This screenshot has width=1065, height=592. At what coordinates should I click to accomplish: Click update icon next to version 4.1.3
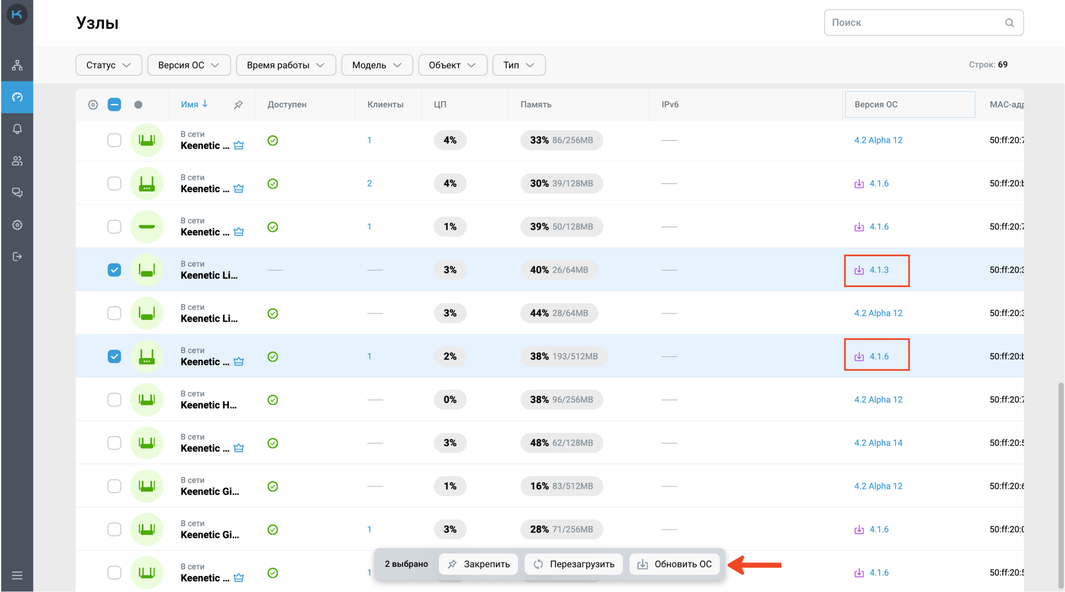(859, 270)
